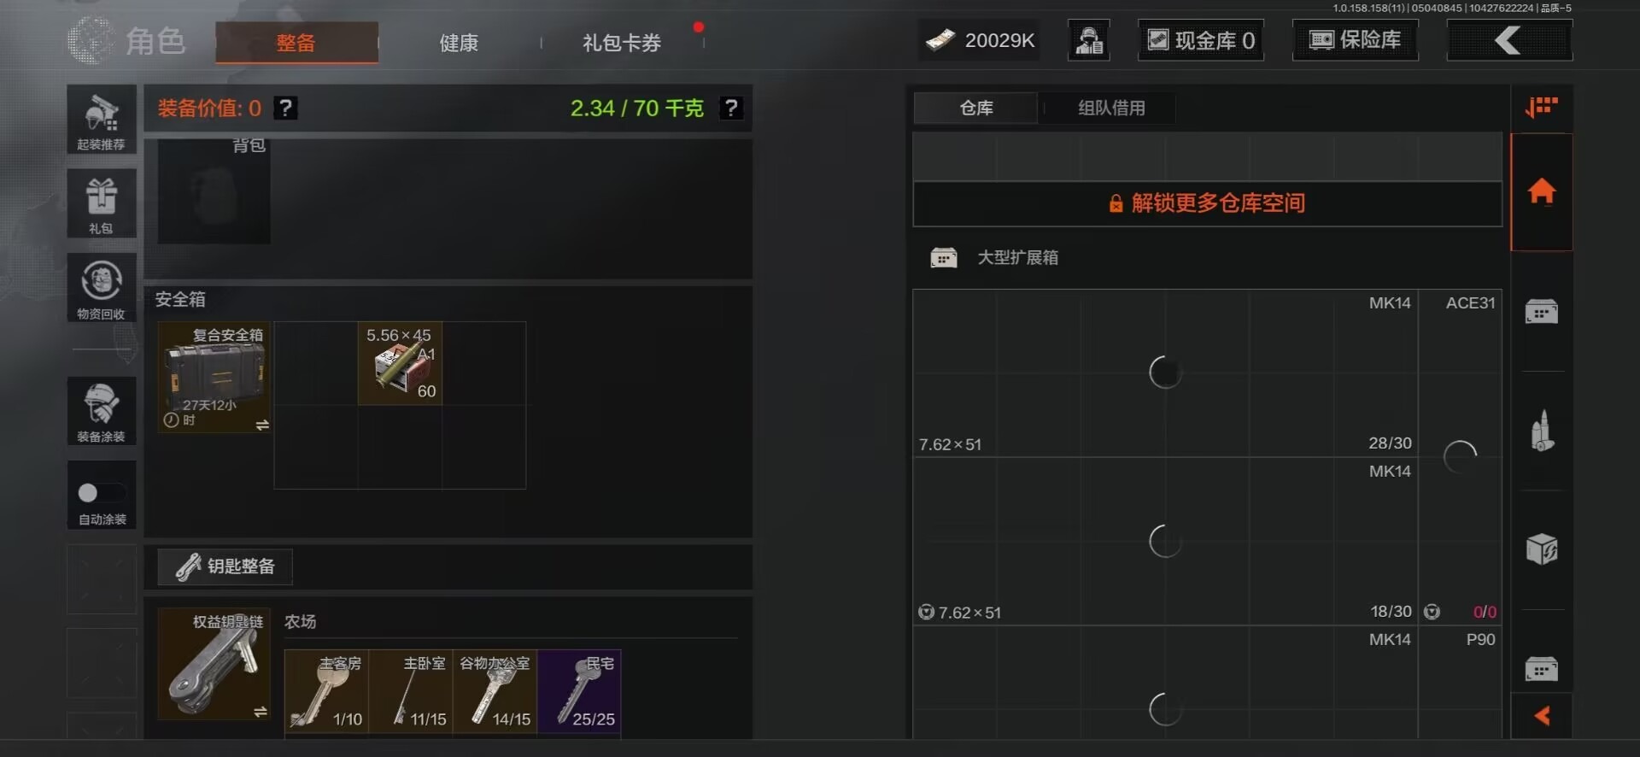Collapse the 大型扩展箱 section header

tap(1207, 257)
